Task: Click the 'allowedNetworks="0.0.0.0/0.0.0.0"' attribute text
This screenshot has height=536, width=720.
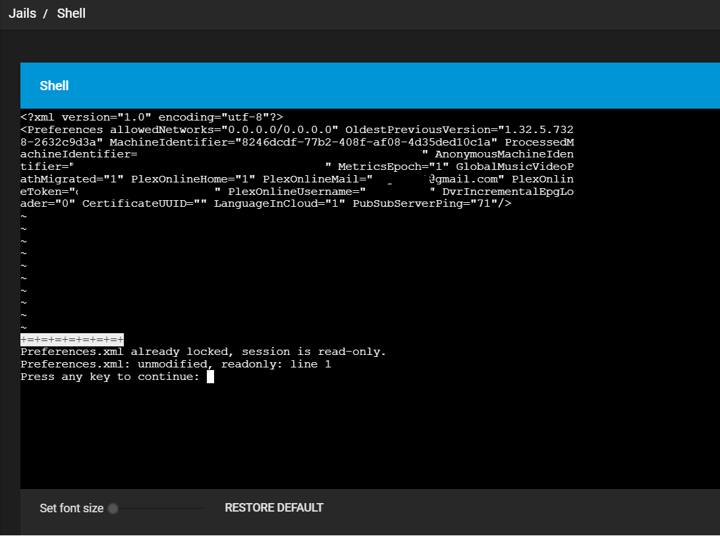Action: [224, 130]
